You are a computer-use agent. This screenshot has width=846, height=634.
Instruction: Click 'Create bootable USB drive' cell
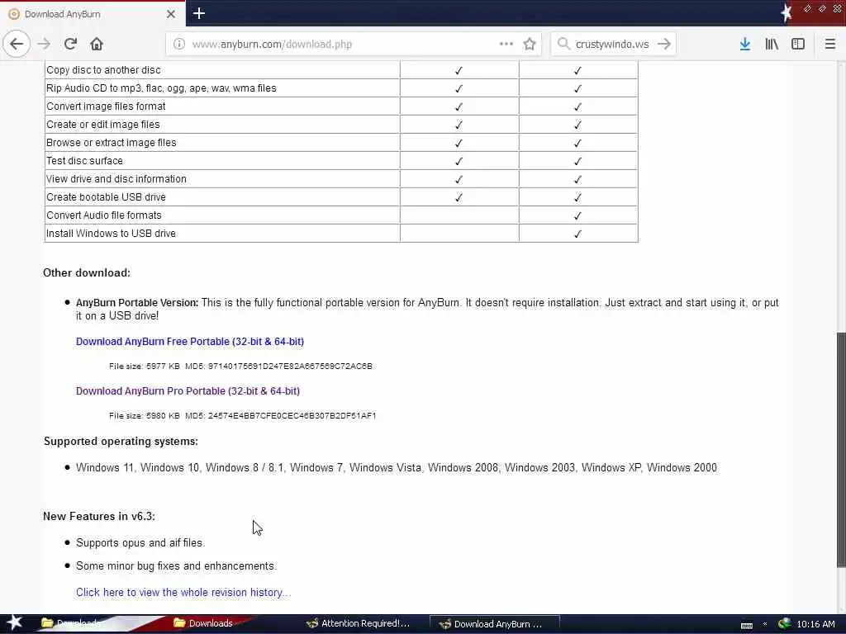[x=221, y=197]
